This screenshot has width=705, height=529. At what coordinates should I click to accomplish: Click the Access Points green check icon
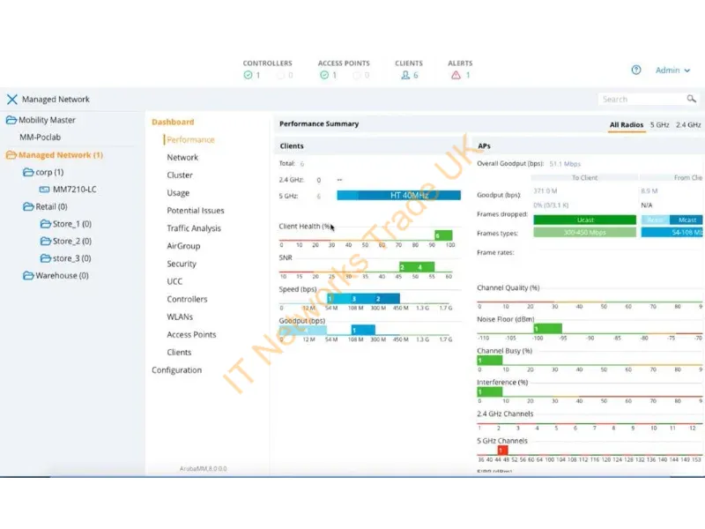(x=324, y=75)
